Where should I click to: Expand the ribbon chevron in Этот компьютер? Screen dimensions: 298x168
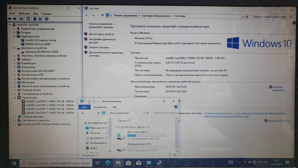[x=171, y=107]
